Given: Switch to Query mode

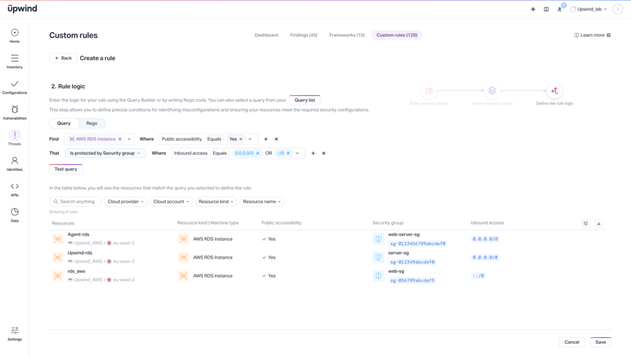Looking at the screenshot, I should [63, 123].
